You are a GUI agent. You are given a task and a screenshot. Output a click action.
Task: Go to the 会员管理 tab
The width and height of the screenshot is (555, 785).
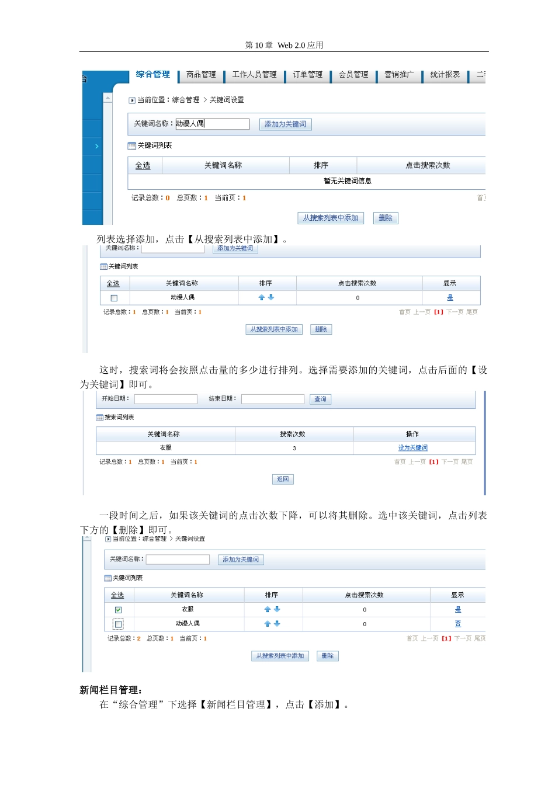pyautogui.click(x=353, y=75)
